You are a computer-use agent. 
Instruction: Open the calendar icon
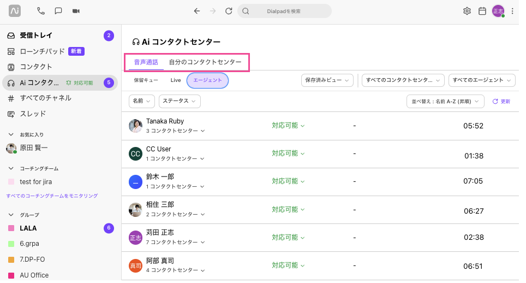point(482,11)
